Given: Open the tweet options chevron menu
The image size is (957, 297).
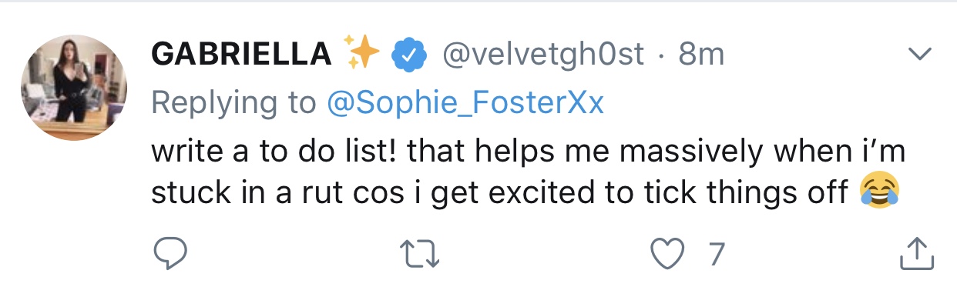Looking at the screenshot, I should point(919,55).
